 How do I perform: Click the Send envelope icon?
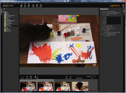[x=37, y=6]
